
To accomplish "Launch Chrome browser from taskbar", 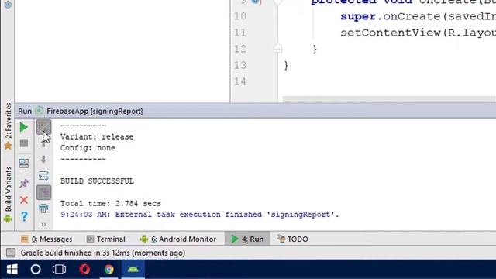I will 109,269.
